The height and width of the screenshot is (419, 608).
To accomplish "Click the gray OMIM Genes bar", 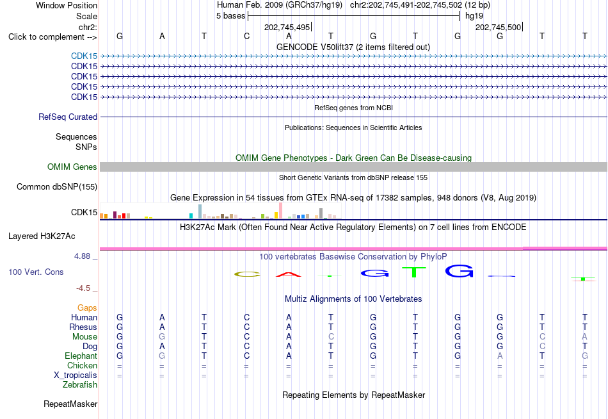I will (x=353, y=167).
